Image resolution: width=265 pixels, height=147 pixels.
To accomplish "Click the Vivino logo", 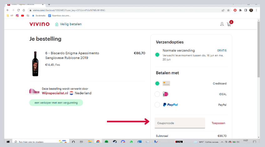I will point(39,24).
